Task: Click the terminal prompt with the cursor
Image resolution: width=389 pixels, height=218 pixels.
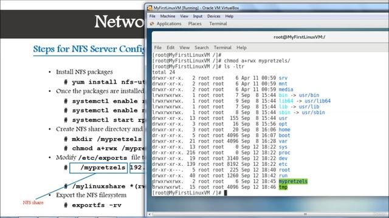Action: point(190,193)
